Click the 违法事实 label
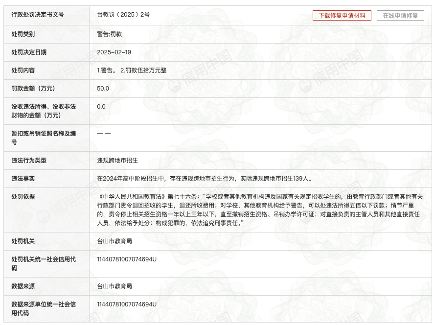This screenshot has height=325, width=435. click(23, 179)
